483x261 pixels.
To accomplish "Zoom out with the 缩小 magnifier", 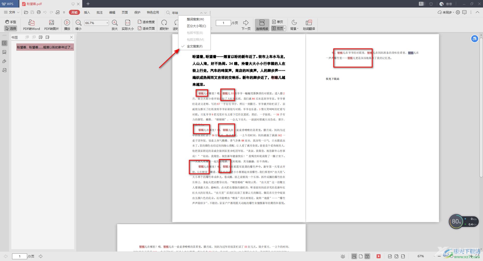I will [x=78, y=25].
